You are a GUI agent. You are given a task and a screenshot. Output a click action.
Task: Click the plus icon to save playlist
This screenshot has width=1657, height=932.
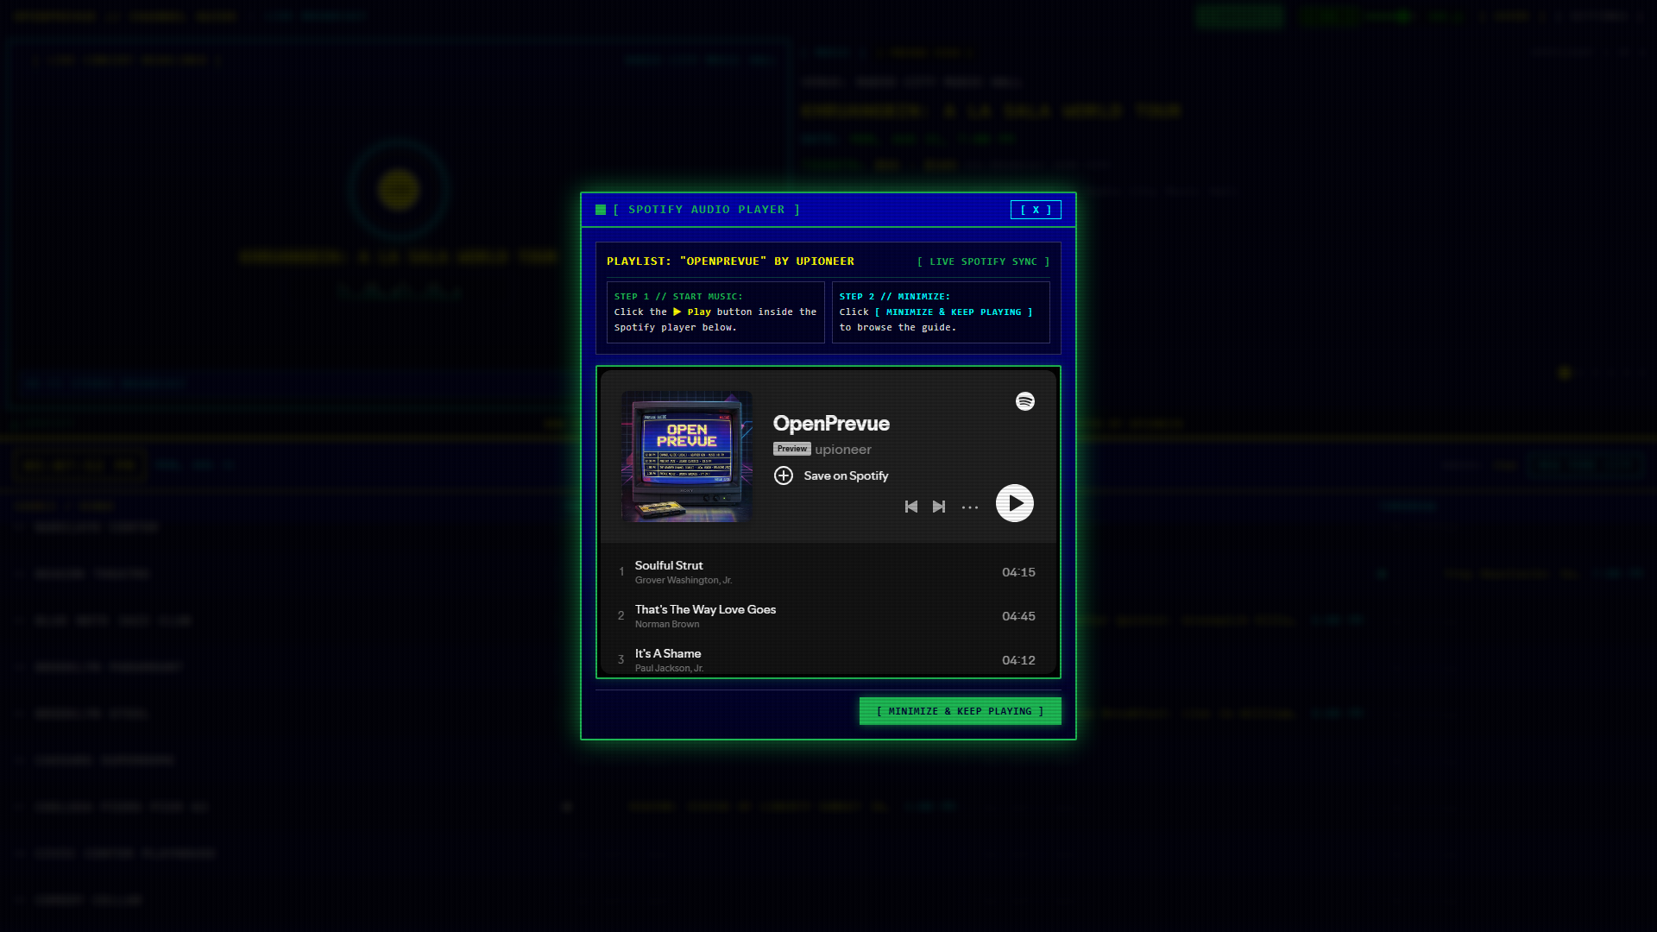click(x=784, y=475)
